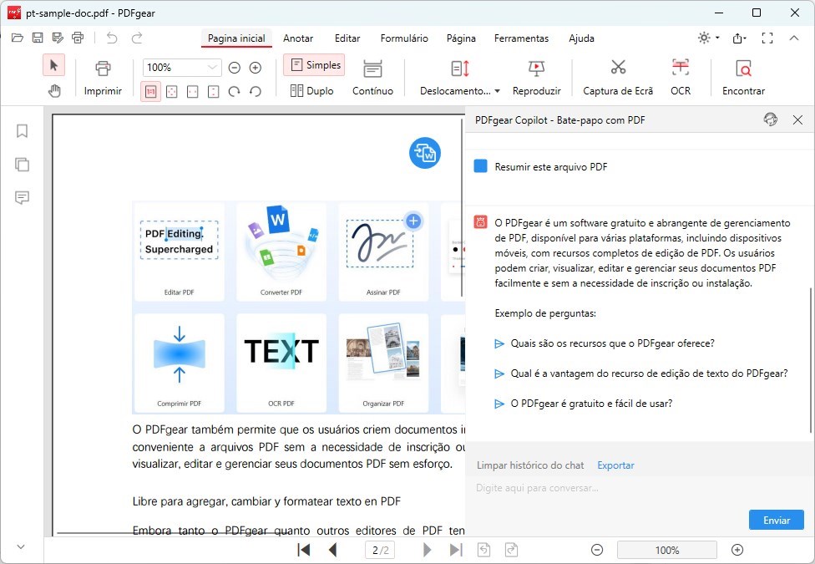This screenshot has width=815, height=564.
Task: Zoom out from bottom status bar
Action: pyautogui.click(x=597, y=550)
